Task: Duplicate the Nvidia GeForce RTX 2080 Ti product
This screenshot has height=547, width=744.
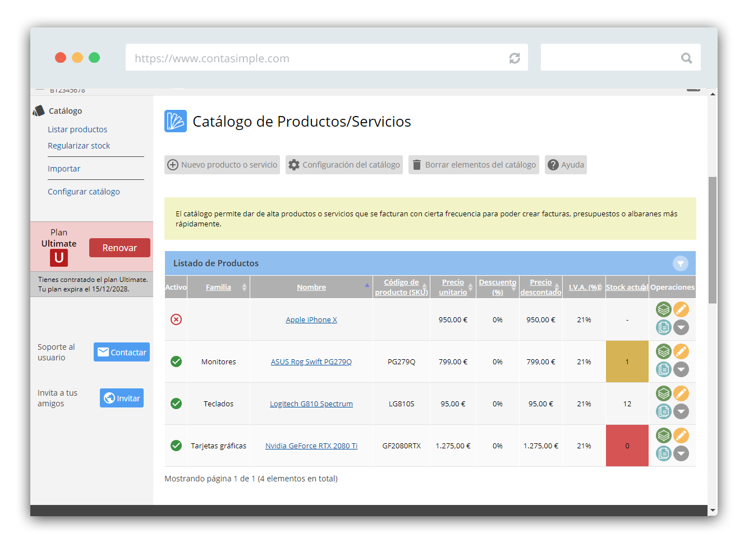Action: coord(664,453)
